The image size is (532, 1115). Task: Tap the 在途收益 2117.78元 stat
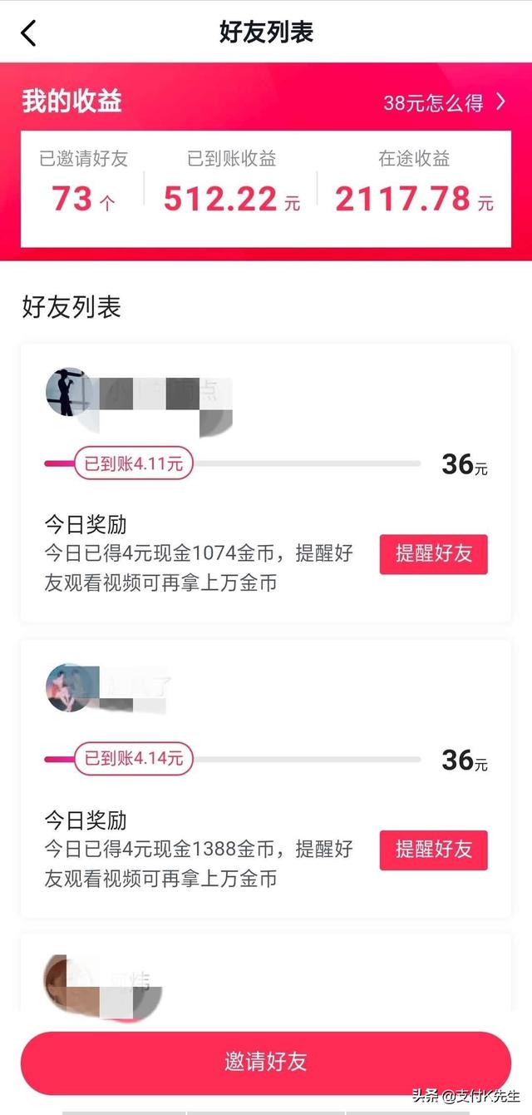coord(414,183)
